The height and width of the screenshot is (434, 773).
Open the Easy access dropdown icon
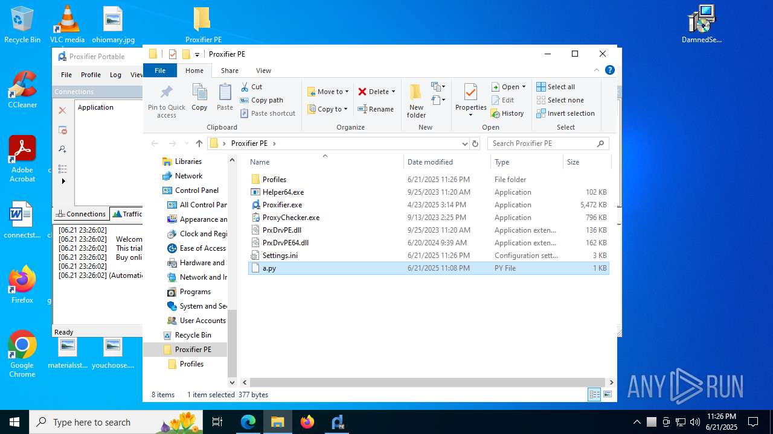point(438,100)
